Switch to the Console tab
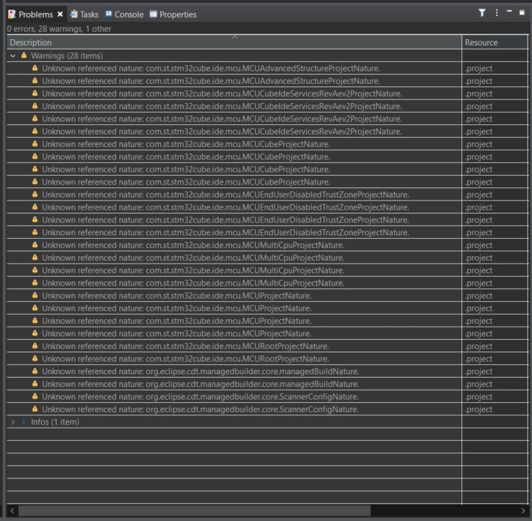The image size is (532, 521). click(125, 14)
